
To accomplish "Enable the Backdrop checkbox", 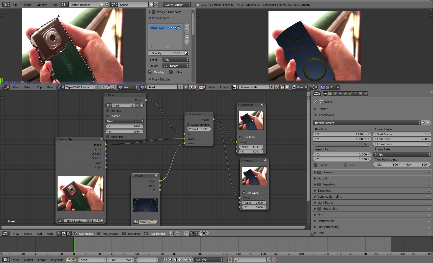I will pos(124,233).
